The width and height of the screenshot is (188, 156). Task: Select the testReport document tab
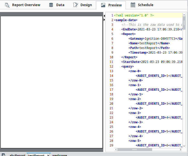click(x=36, y=155)
